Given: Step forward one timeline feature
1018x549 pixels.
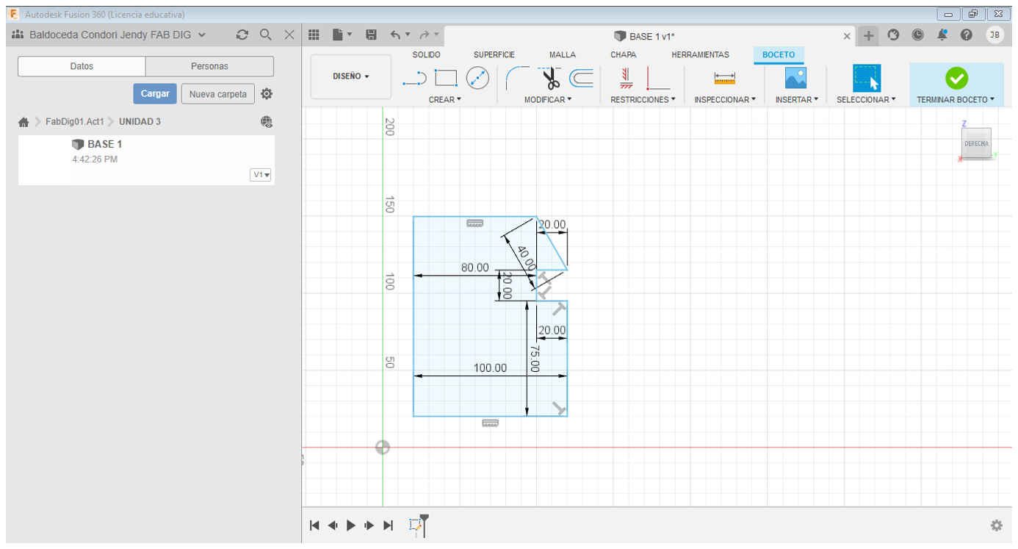Looking at the screenshot, I should pos(369,525).
